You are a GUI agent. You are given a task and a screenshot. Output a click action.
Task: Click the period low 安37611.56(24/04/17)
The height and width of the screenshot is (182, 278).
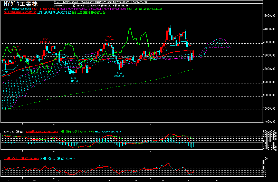[136, 2]
